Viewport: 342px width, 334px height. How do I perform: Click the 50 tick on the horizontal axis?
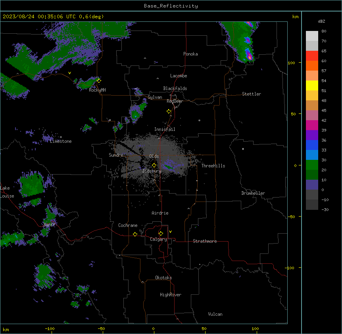tap(204, 328)
